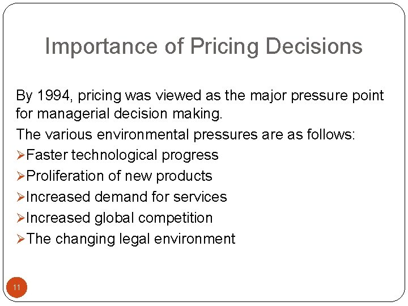408x306 pixels.
Task: Select the 'Increased demand for services' text
Action: coord(127,197)
